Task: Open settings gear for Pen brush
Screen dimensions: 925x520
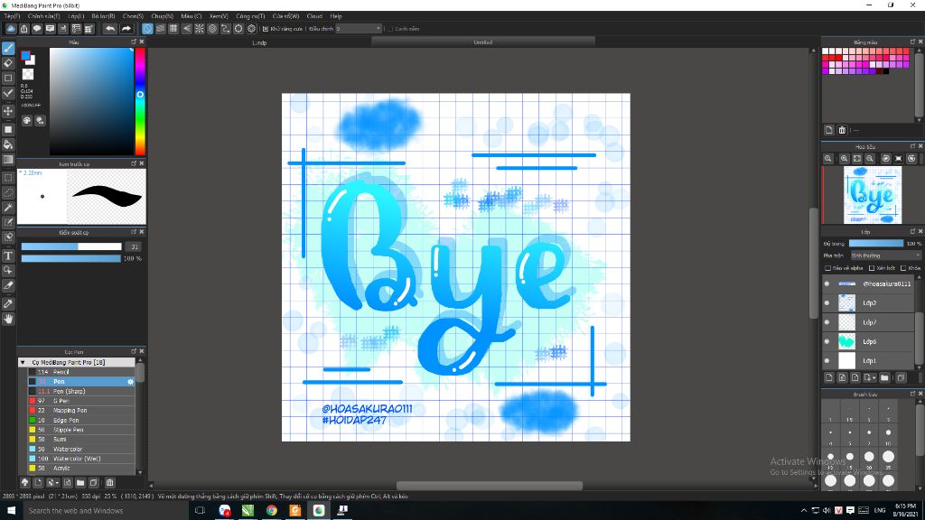Action: click(x=130, y=382)
